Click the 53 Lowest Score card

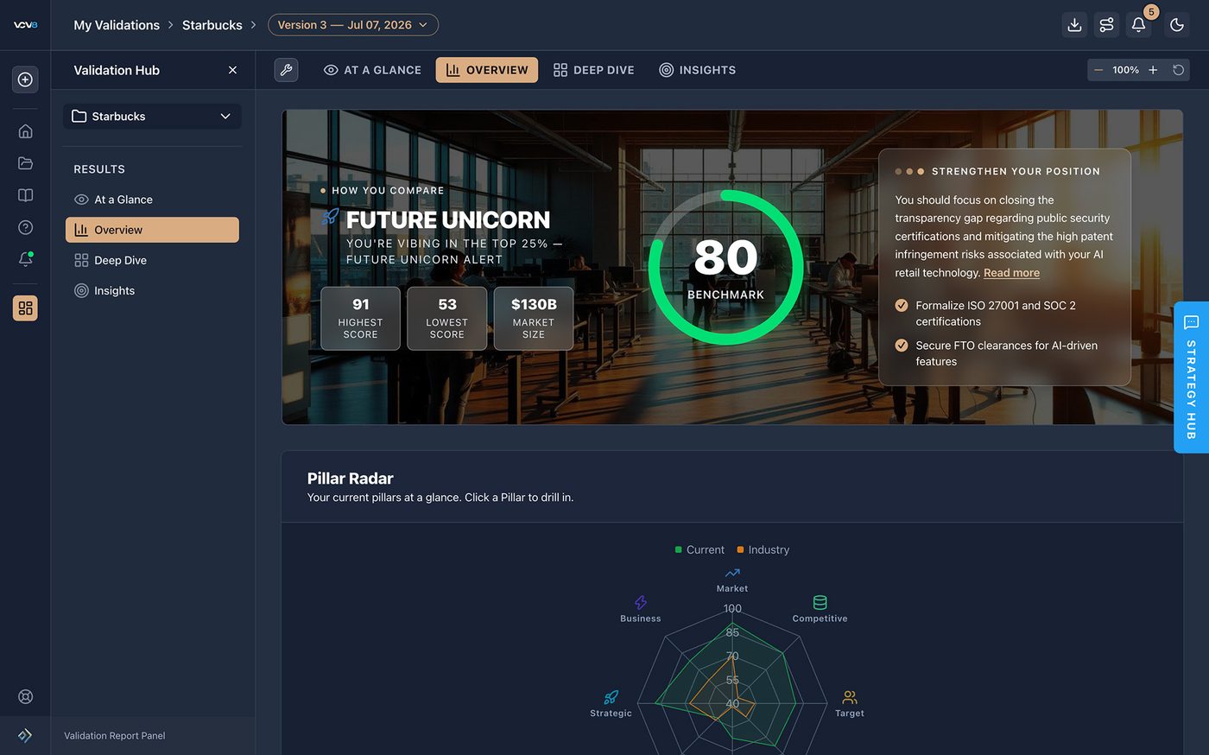[x=446, y=319]
